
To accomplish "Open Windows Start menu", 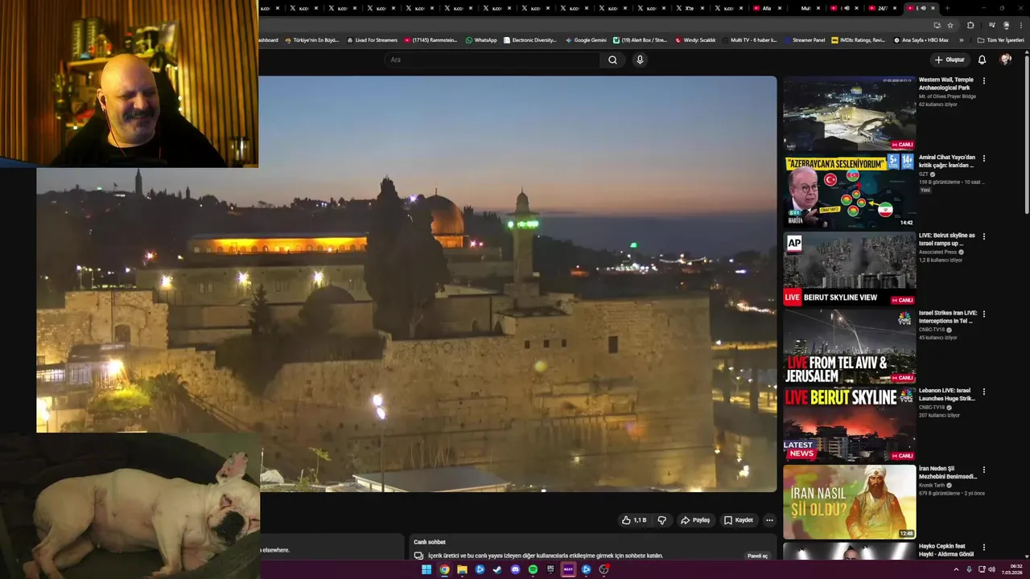I will tap(426, 569).
